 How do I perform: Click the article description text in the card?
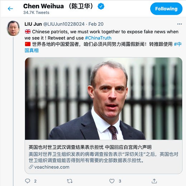(x=103, y=157)
